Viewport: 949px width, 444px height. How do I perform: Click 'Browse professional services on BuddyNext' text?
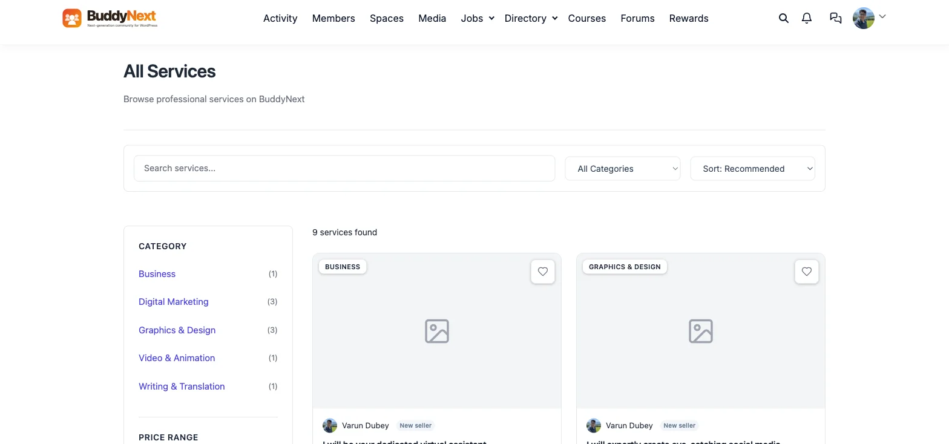[x=214, y=99]
